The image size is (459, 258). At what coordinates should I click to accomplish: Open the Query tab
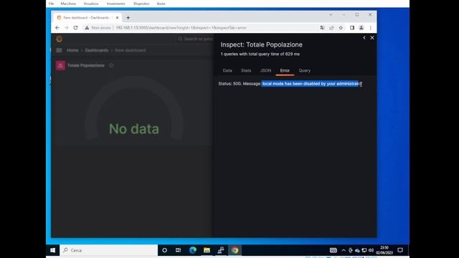pyautogui.click(x=304, y=70)
